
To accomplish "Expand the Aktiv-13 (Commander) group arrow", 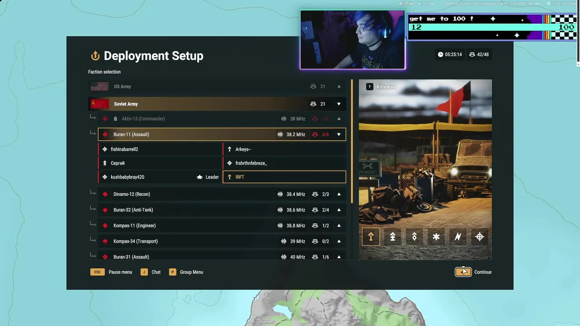I will (x=339, y=119).
